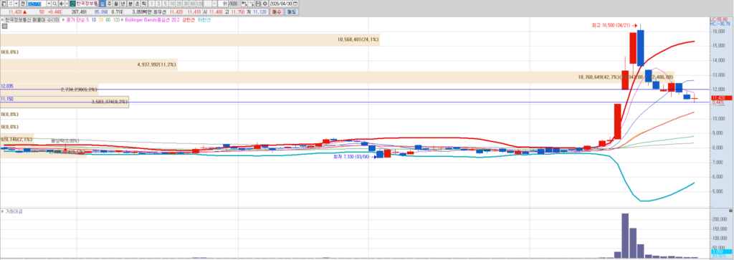This screenshot has width=734, height=260.
Task: Select the minute '분' chart period
Action: [130, 4]
